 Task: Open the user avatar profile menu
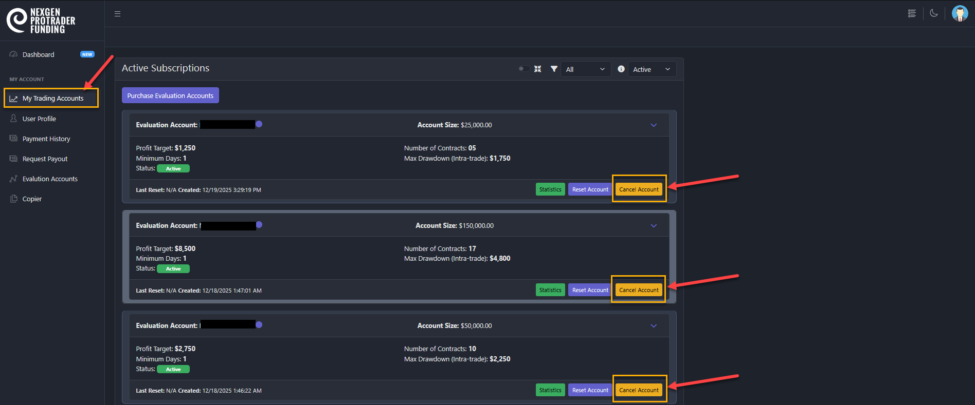point(960,13)
